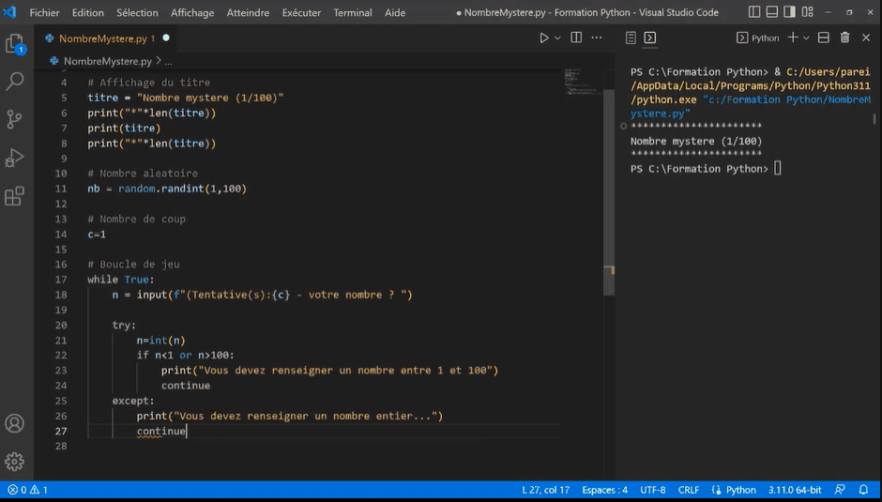Screen dimensions: 882x502
Task: Select interpreter 3.11.0 64-bit
Action: click(x=795, y=490)
